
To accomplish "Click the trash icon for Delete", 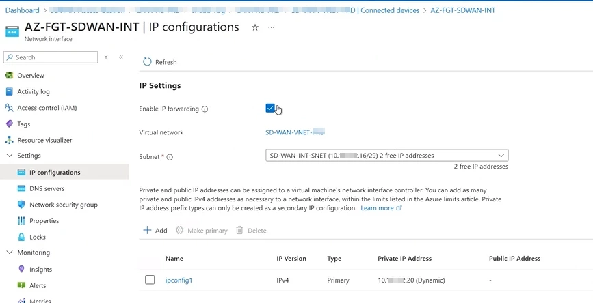I will 239,230.
